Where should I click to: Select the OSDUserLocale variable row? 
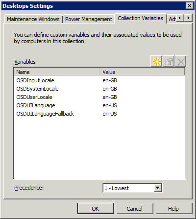(99, 97)
